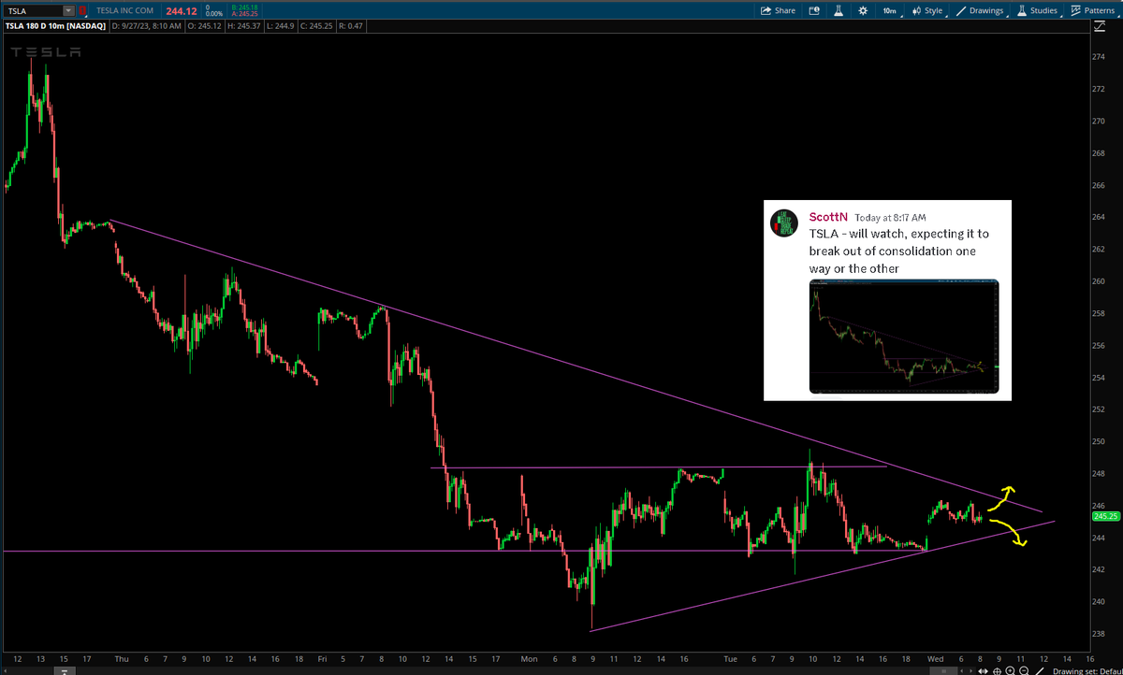Viewport: 1123px width, 675px height.
Task: Open chart settings gear icon
Action: [862, 10]
